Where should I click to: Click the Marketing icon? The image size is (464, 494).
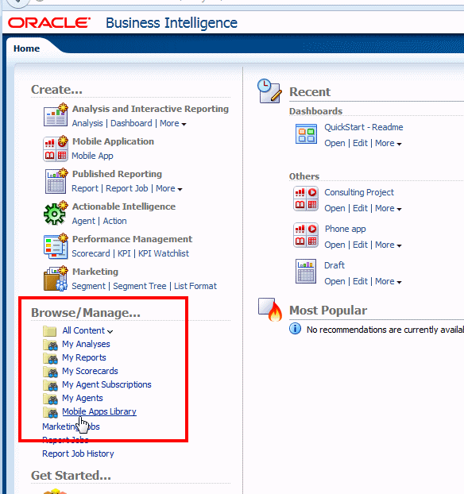click(56, 279)
